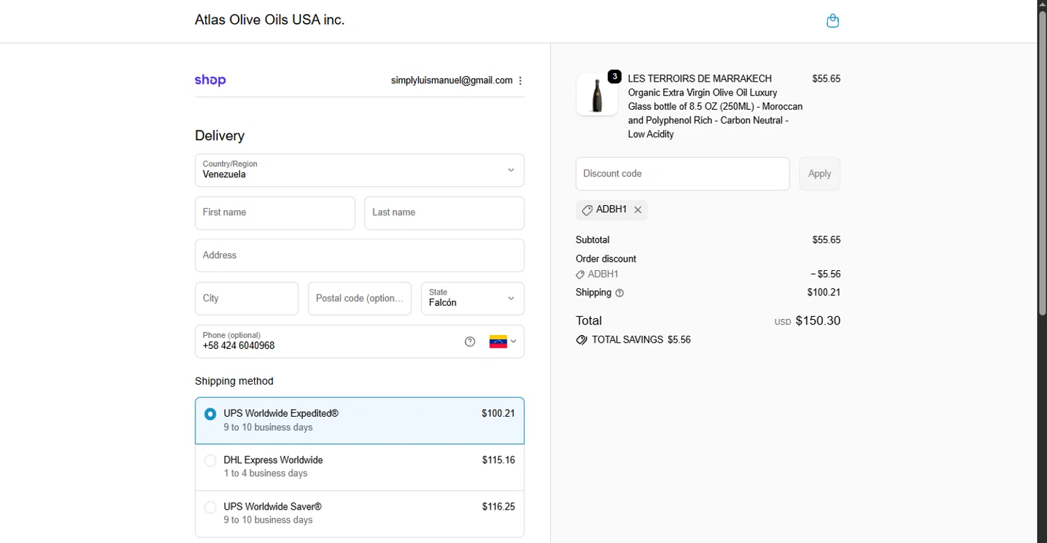The image size is (1047, 543).
Task: Open the shopping bag cart icon
Action: [x=832, y=21]
